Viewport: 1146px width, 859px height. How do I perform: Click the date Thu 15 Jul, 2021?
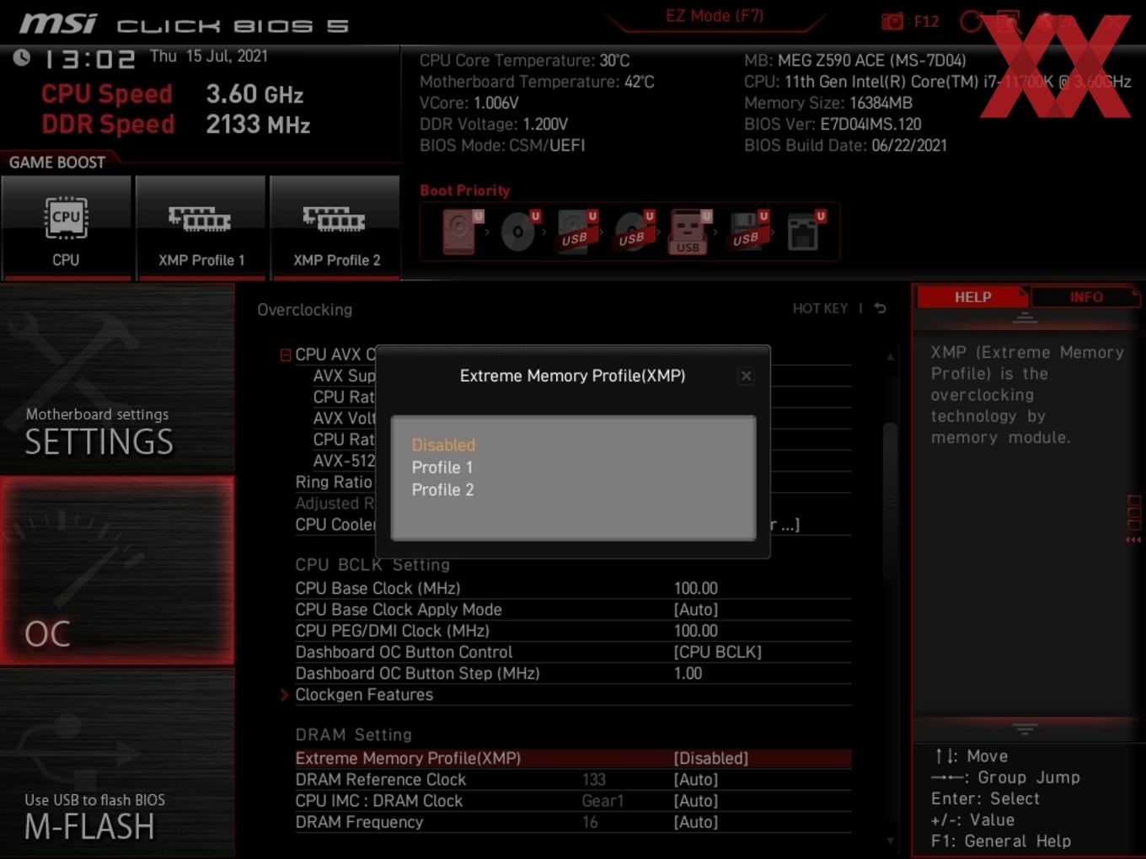[209, 56]
